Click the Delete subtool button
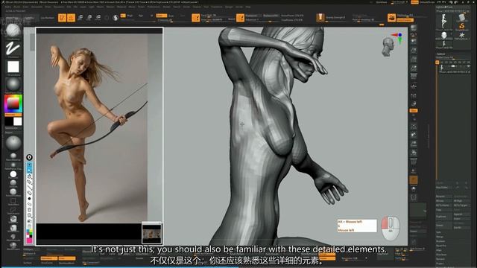The width and height of the screenshot is (477, 268). pyautogui.click(x=444, y=225)
